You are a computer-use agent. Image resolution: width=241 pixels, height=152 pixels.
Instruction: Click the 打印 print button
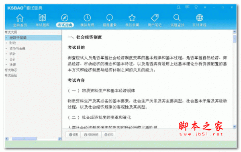[109, 135]
